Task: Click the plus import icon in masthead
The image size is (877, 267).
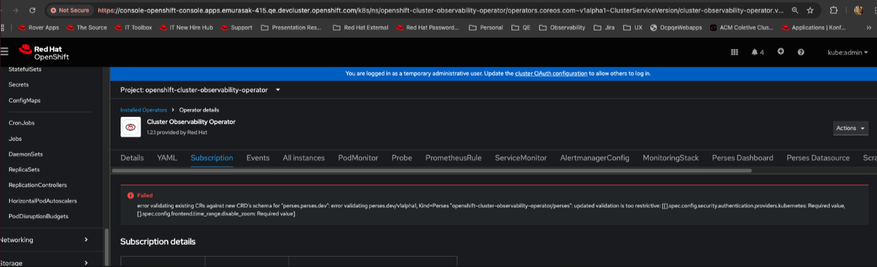Action: click(x=780, y=52)
